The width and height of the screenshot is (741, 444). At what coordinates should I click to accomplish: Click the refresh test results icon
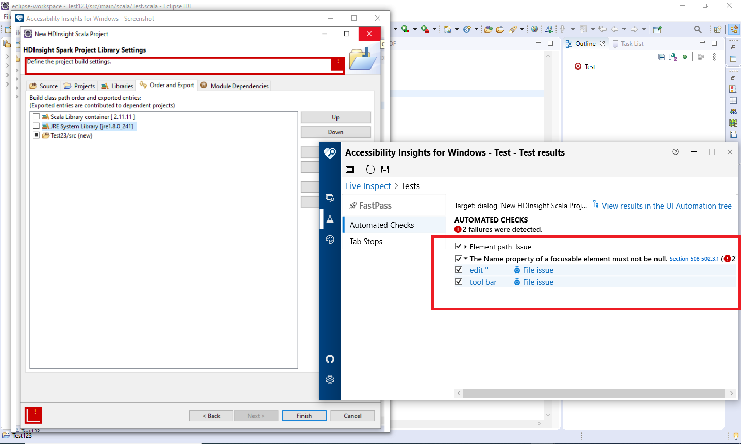pyautogui.click(x=370, y=169)
